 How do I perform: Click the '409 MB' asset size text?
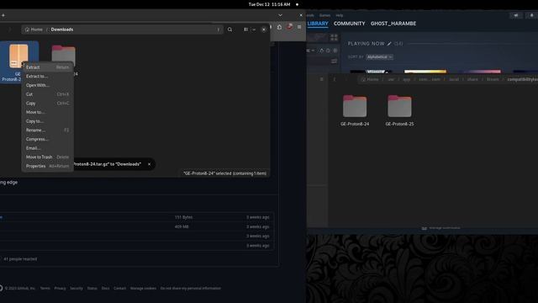click(182, 226)
